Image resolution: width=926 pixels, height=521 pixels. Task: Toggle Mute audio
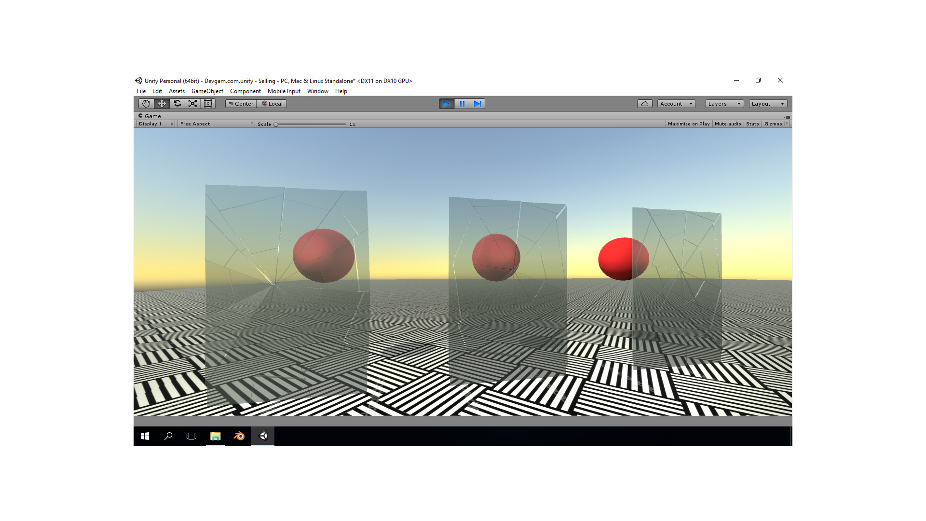click(x=728, y=124)
